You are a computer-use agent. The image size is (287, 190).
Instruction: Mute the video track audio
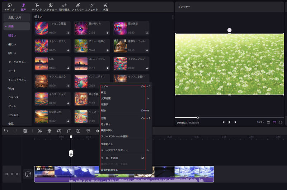coord(17,174)
